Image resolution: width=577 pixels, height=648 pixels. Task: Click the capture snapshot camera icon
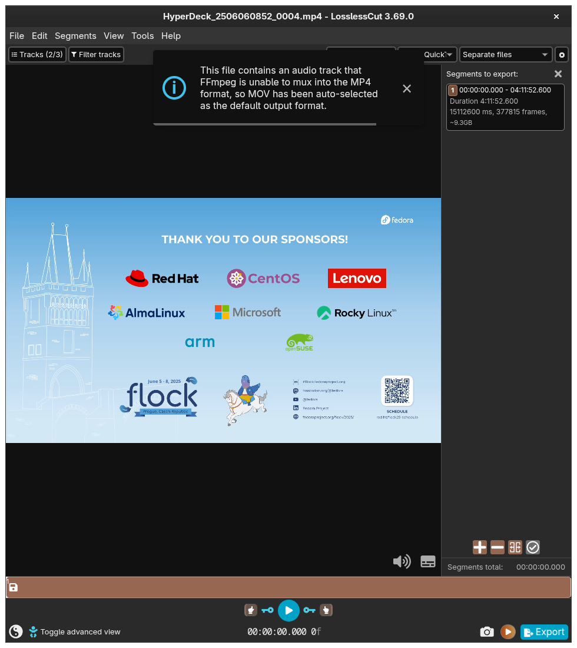pyautogui.click(x=487, y=632)
